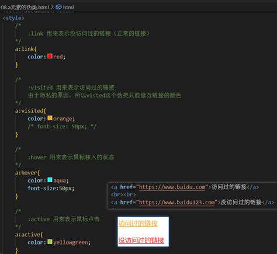Image resolution: width=277 pixels, height=254 pixels.
Task: Open the aqua color swatch picker
Action: tap(50, 180)
